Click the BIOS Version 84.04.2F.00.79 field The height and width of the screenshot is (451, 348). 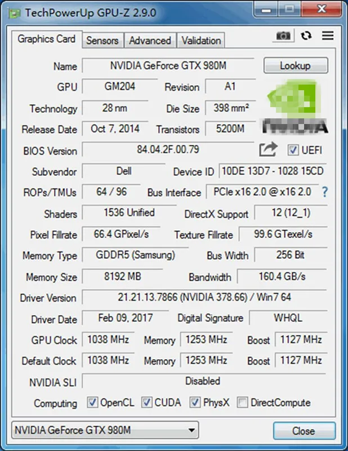click(168, 149)
